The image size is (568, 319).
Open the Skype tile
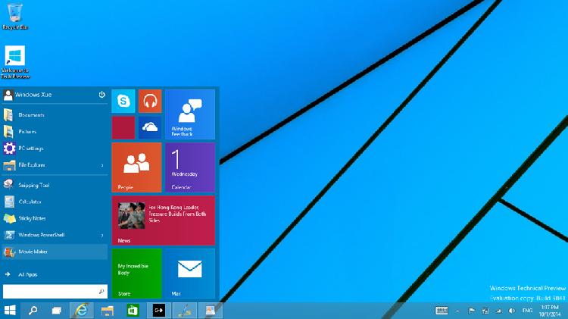point(123,101)
